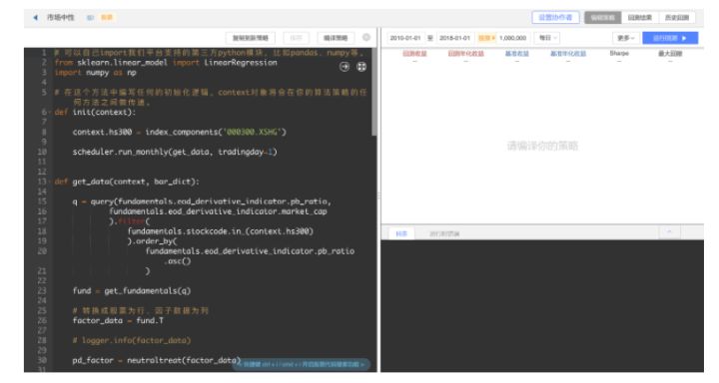
Task: Click the greyed-out save button
Action: 297,38
